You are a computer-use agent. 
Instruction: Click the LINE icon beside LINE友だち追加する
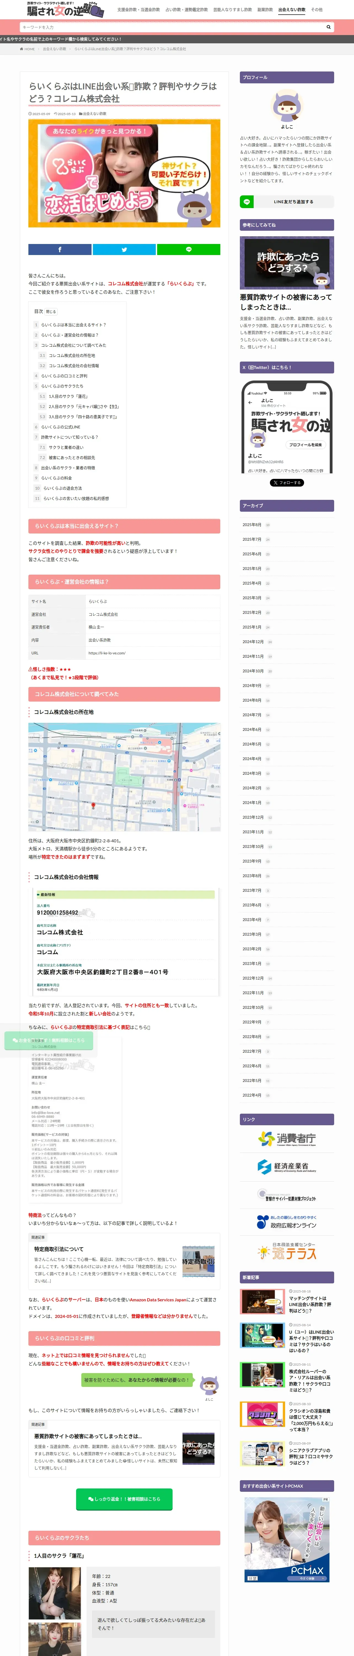tap(246, 202)
